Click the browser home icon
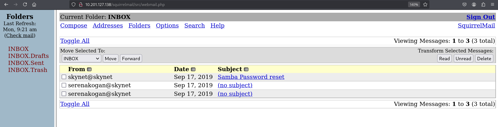This screenshot has height=127, width=498. [34, 4]
